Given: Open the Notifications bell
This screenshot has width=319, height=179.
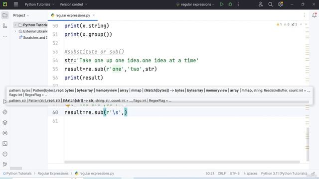Looking at the screenshot, I should pos(315,15).
